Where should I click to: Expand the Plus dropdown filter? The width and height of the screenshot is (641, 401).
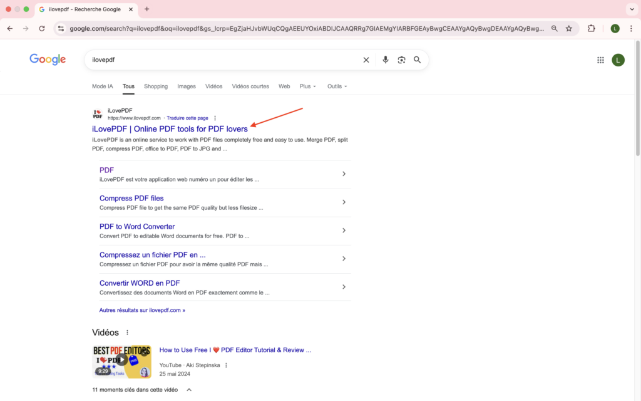307,86
